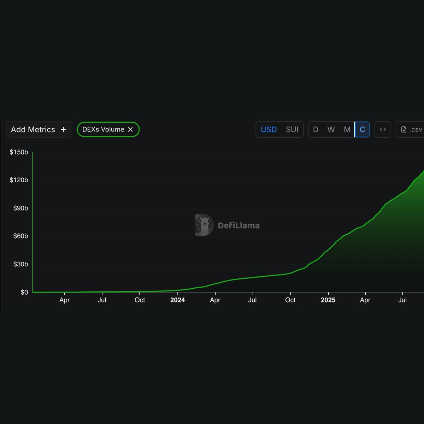Image resolution: width=424 pixels, height=424 pixels.
Task: Select the daily D interval
Action: (x=316, y=130)
